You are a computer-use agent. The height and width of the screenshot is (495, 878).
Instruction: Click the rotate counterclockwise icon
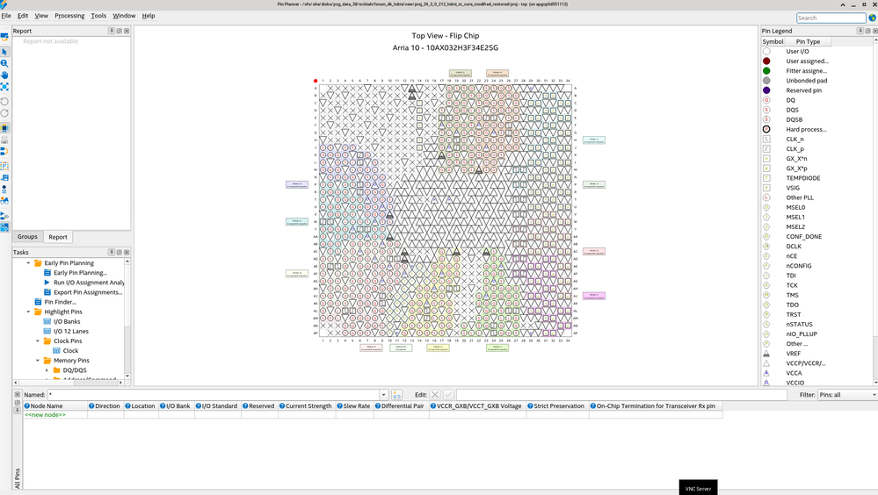4,101
